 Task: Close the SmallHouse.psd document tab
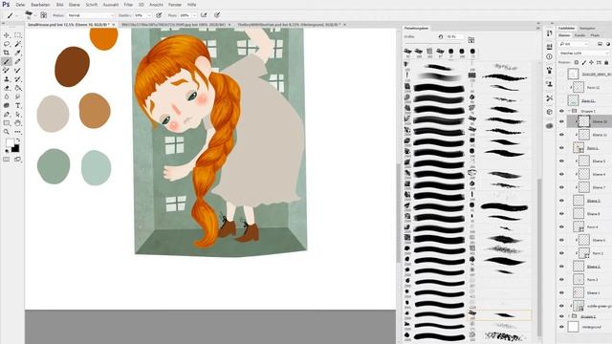114,25
